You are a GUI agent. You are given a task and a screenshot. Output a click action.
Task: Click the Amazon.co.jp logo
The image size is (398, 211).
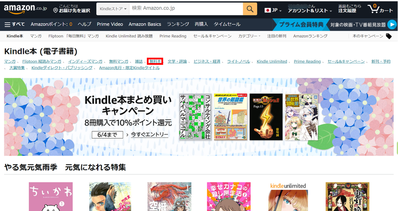(x=25, y=9)
